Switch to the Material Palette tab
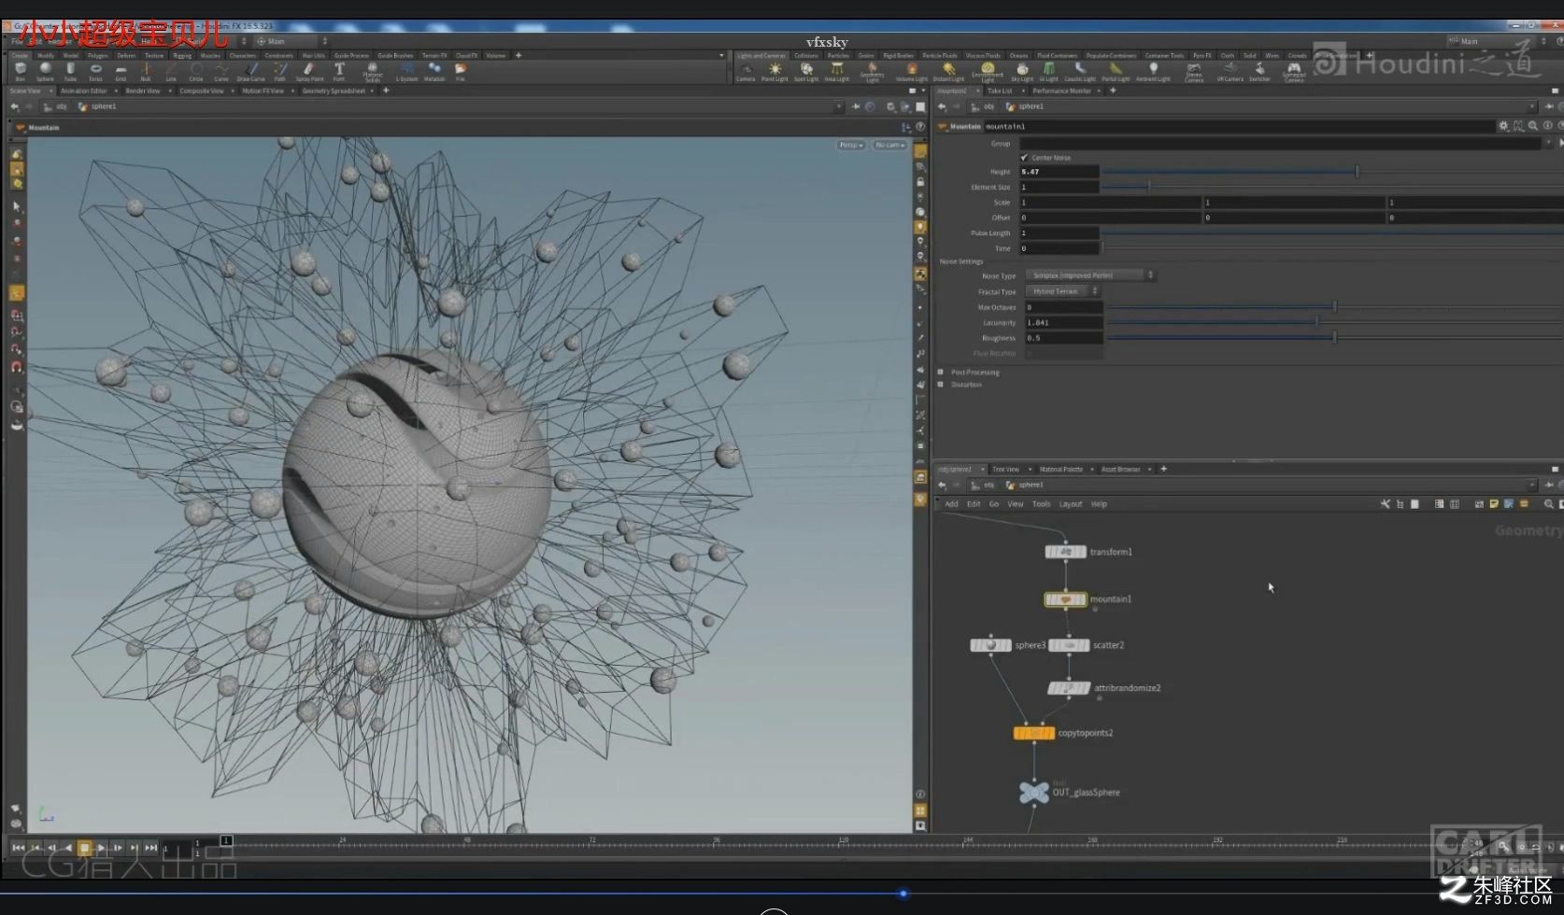The image size is (1564, 915). [x=1061, y=469]
